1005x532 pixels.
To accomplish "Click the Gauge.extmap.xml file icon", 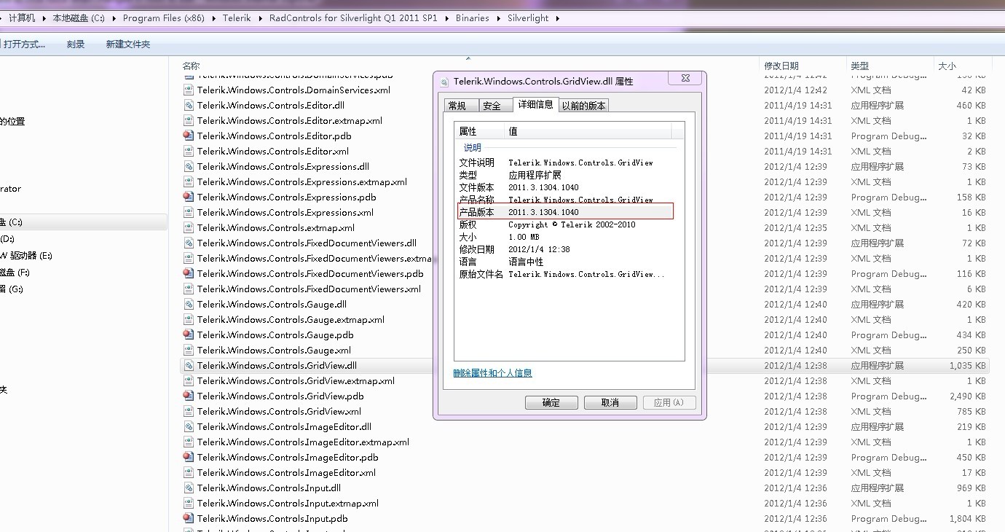I will pyautogui.click(x=189, y=320).
